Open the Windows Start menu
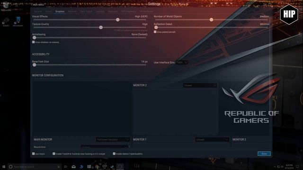The image size is (303, 170). click(4, 167)
